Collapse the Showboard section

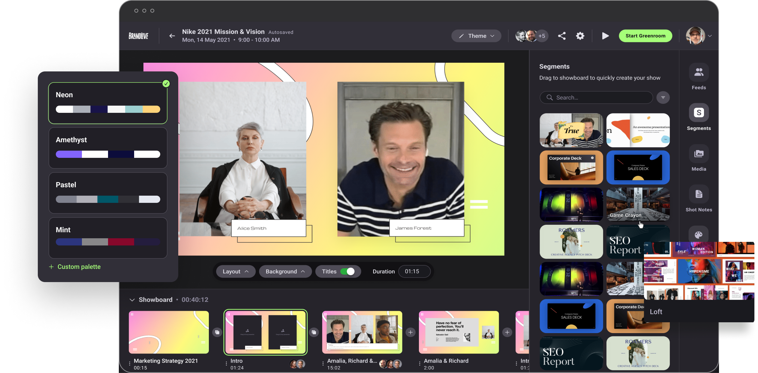click(132, 299)
